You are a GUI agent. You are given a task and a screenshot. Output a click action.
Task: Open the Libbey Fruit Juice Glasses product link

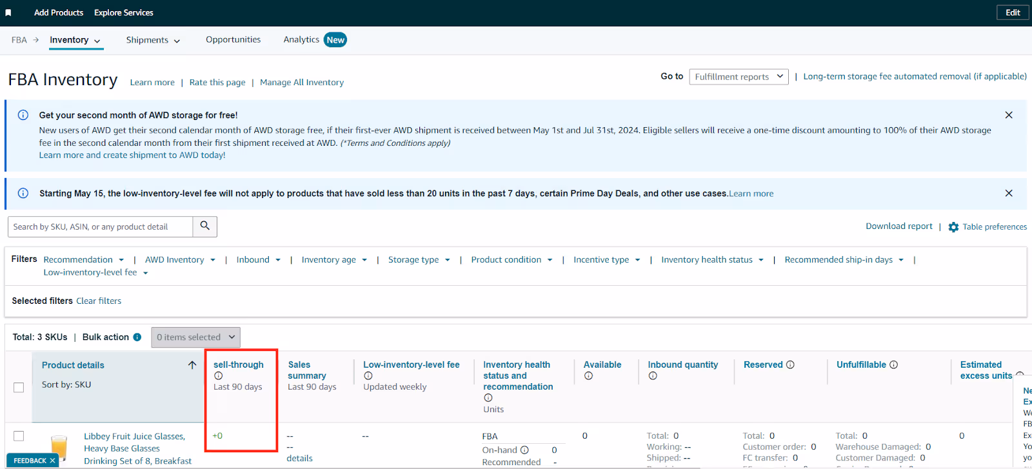pos(137,448)
